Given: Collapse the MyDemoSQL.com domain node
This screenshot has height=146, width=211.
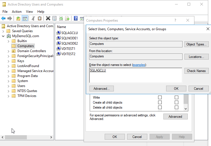Looking at the screenshot, I should tap(3, 36).
